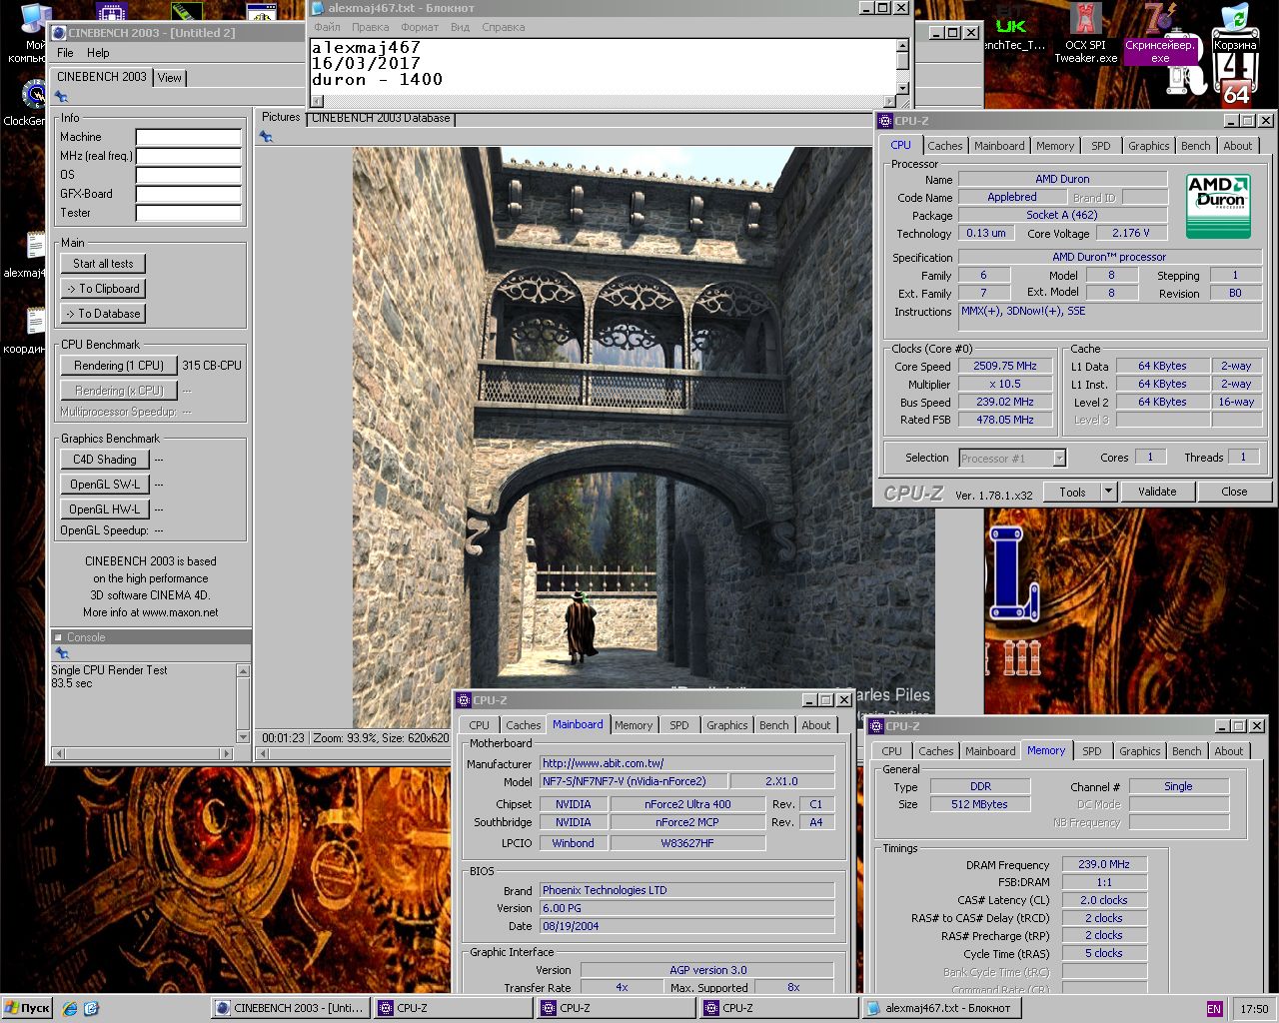This screenshot has height=1023, width=1279.
Task: Click the Tools button in CPU-Z
Action: (x=1072, y=492)
